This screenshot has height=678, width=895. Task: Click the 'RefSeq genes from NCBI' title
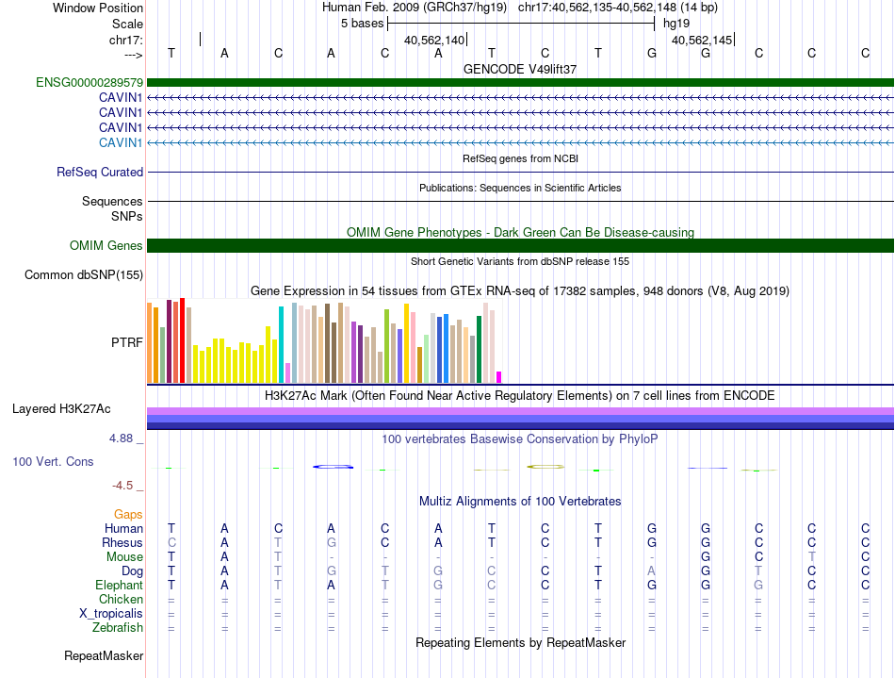pyautogui.click(x=521, y=158)
